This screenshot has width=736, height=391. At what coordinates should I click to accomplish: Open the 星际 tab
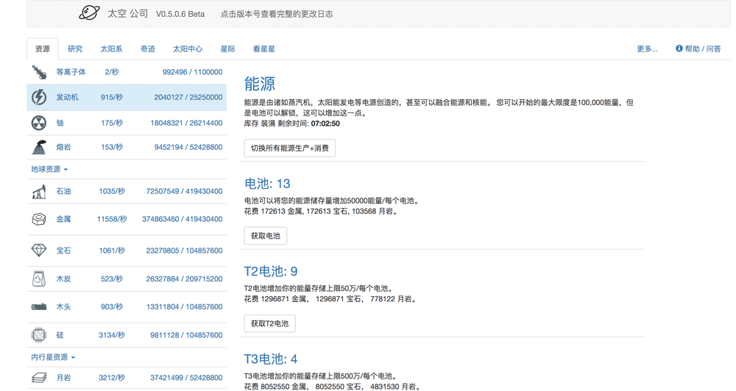(x=227, y=49)
